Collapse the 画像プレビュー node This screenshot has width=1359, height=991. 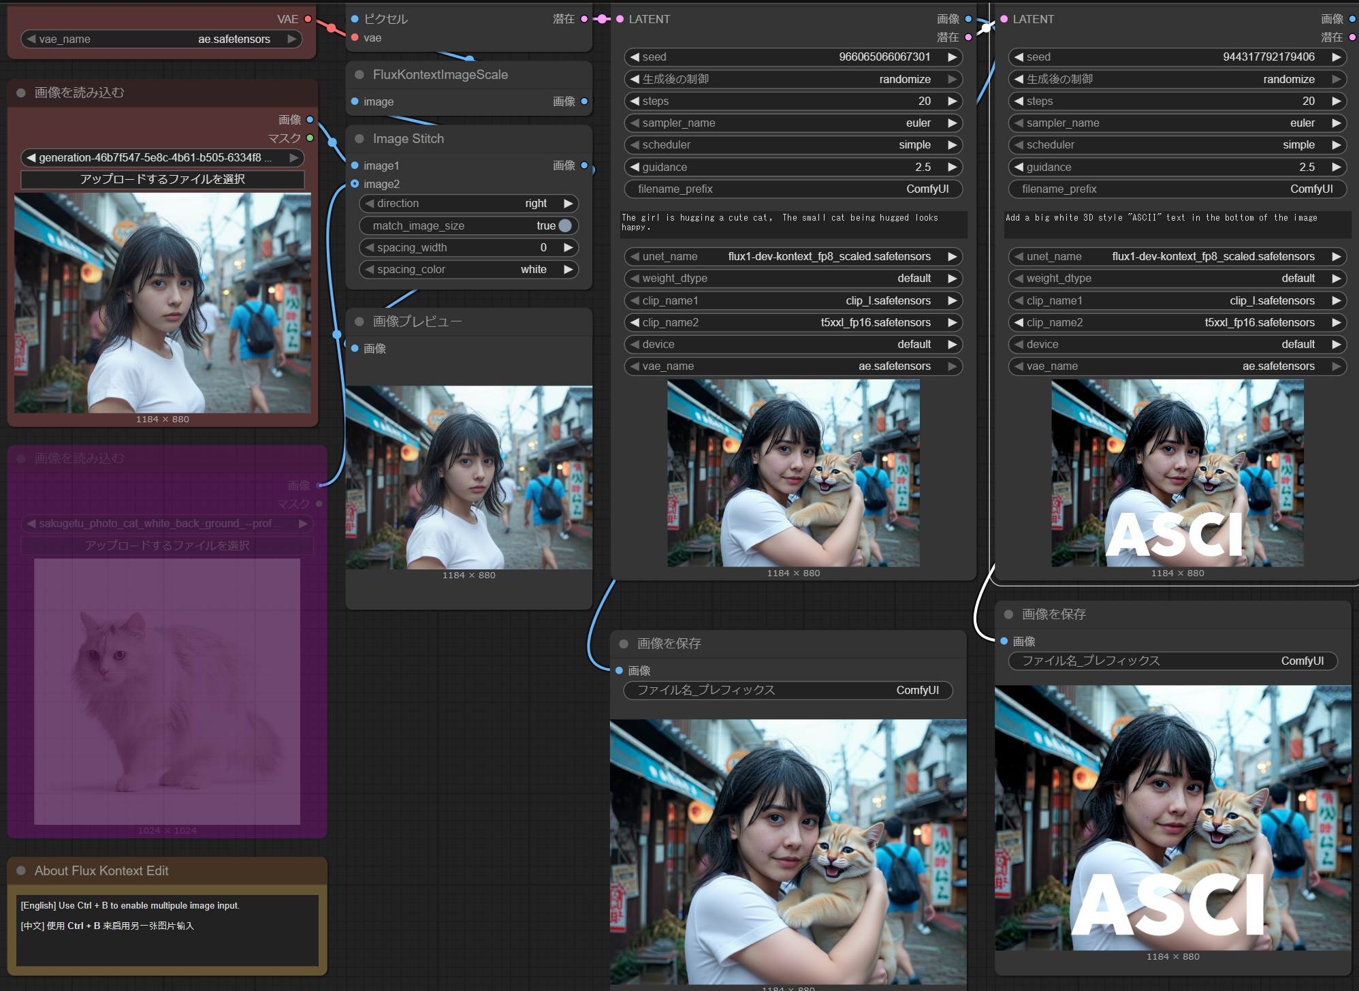click(x=359, y=321)
